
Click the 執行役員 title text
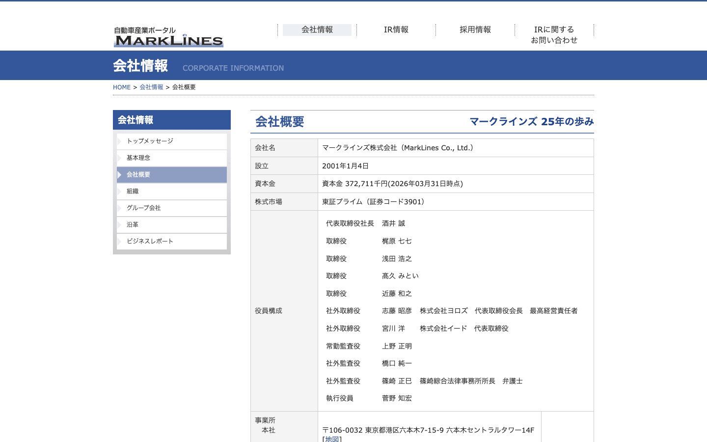coord(340,398)
